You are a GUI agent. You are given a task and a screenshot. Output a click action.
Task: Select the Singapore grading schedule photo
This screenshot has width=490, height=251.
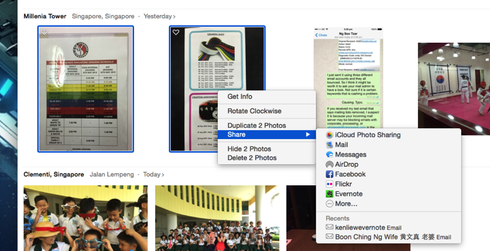tap(86, 89)
